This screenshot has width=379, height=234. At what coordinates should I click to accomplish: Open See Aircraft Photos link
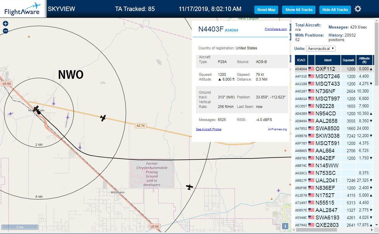[208, 129]
